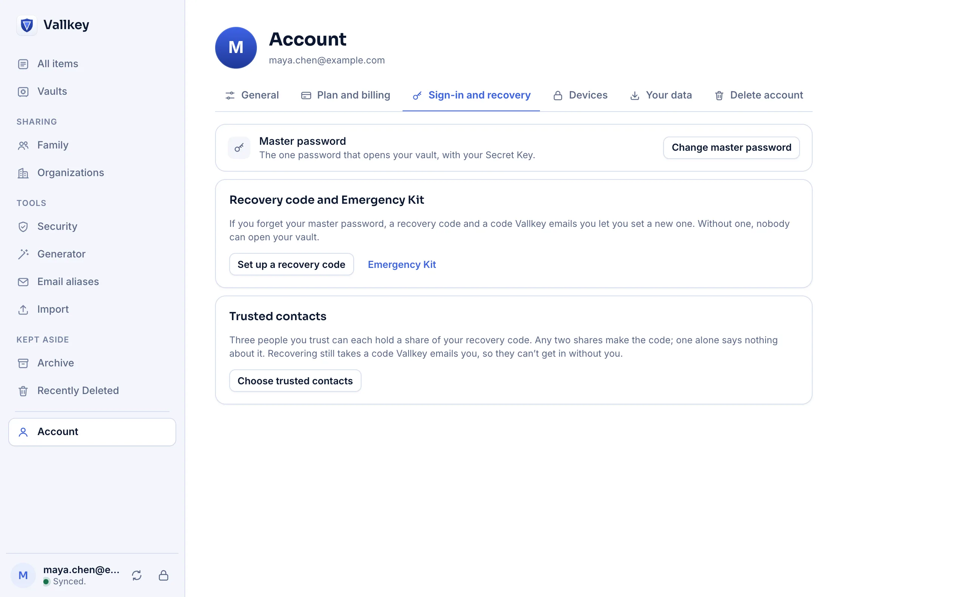
Task: Click the truncated maya.chen@e... email in footer
Action: coord(81,570)
